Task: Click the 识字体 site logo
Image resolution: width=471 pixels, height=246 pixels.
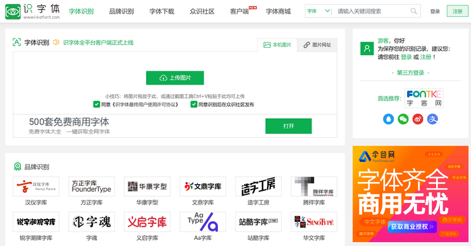Action: point(32,11)
